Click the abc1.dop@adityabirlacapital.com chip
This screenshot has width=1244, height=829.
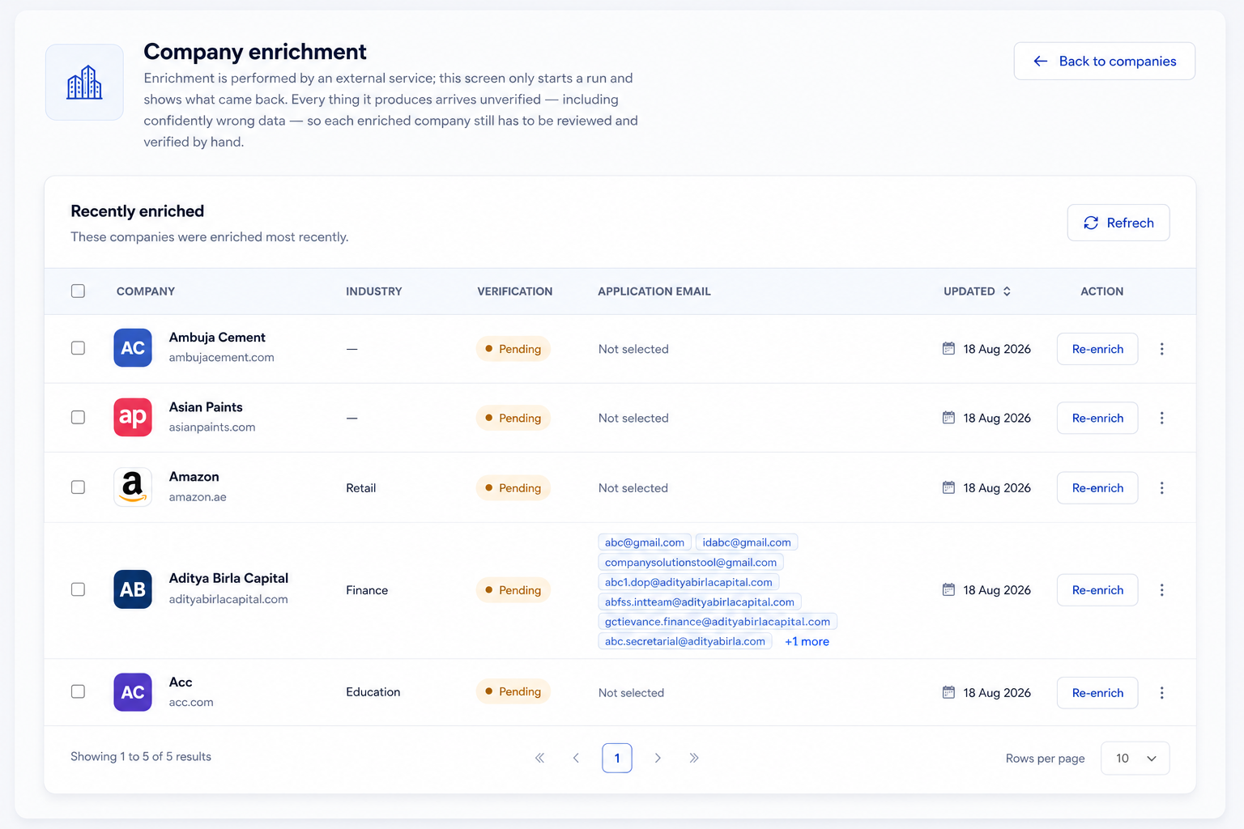tap(688, 582)
